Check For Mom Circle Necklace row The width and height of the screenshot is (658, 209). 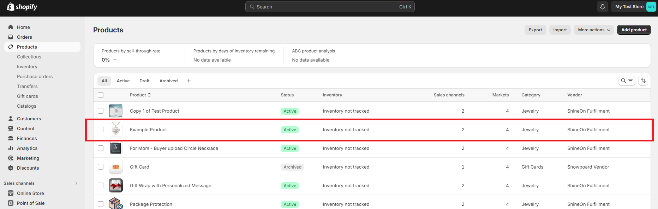pos(101,148)
